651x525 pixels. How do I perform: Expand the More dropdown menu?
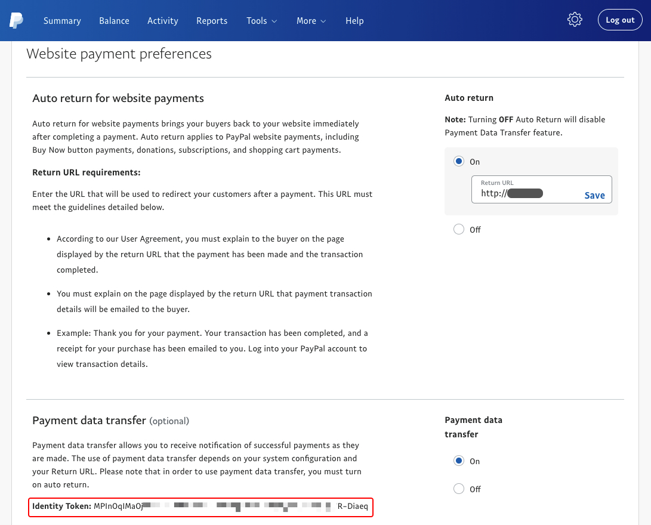click(x=311, y=21)
